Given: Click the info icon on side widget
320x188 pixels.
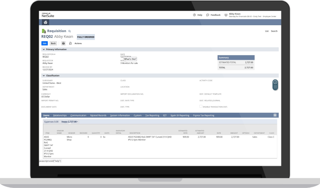Looking at the screenshot, I should pyautogui.click(x=275, y=82).
